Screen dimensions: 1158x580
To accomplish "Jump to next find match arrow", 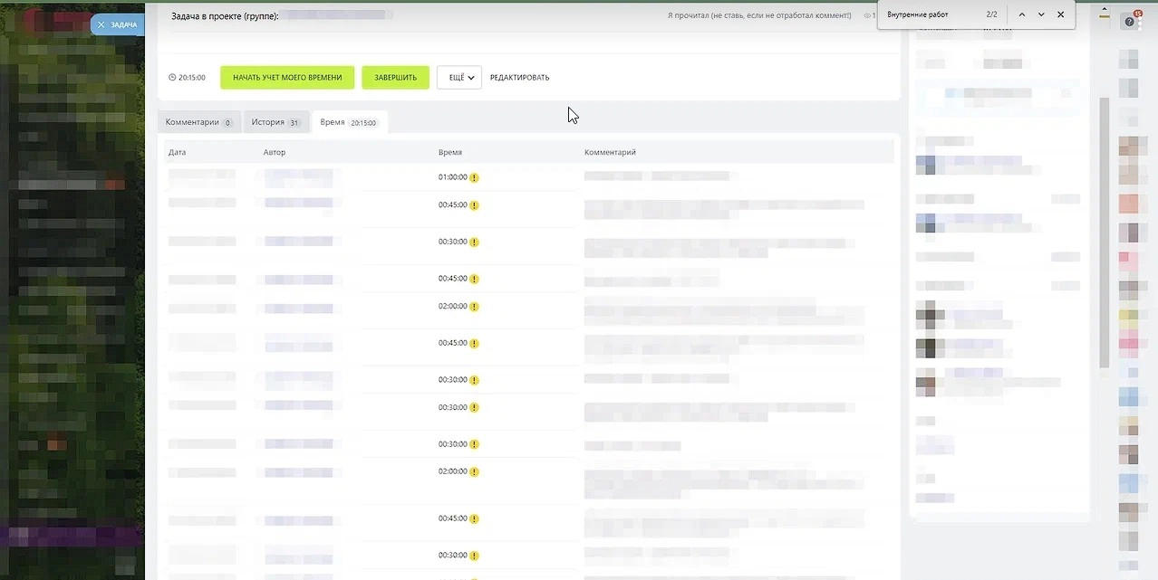I will click(1041, 14).
